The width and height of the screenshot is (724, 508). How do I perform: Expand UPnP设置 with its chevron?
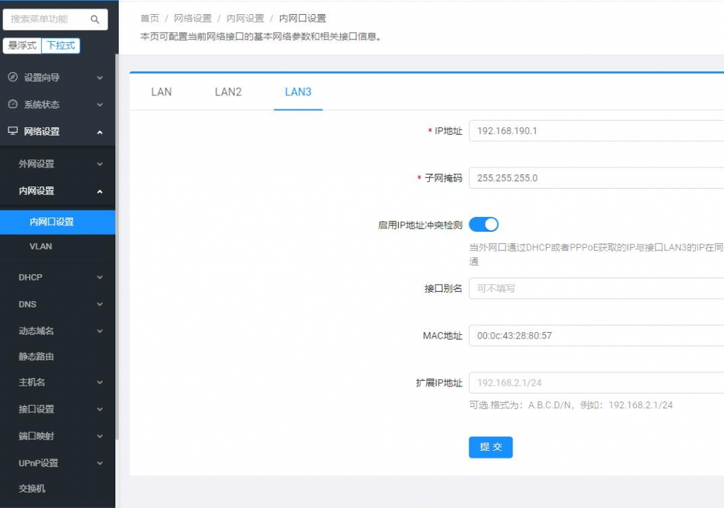100,463
